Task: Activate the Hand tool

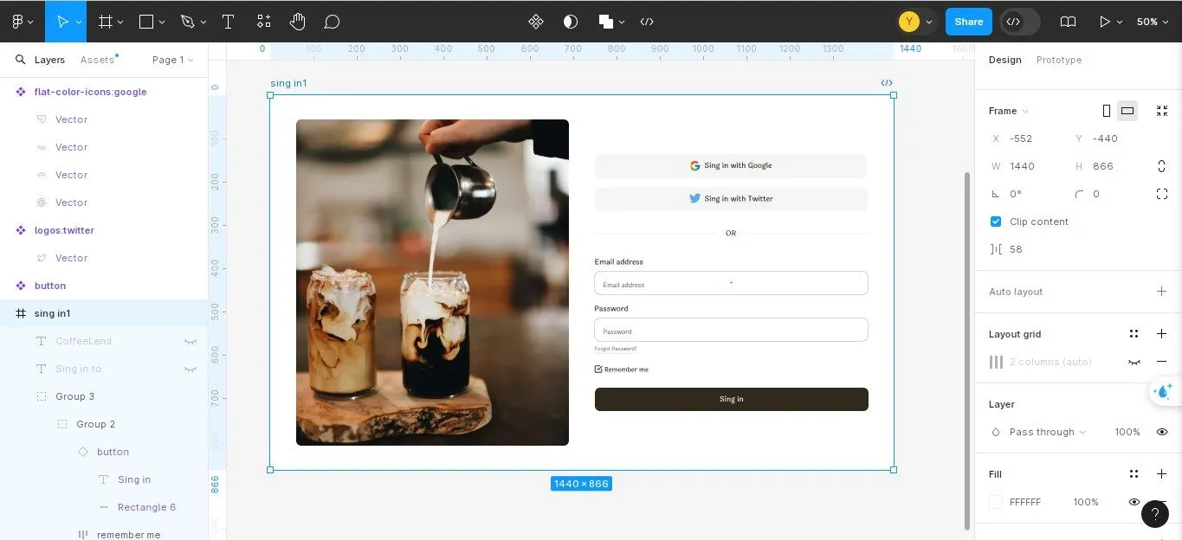Action: coord(297,21)
